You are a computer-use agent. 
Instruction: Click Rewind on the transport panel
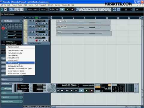62,91
